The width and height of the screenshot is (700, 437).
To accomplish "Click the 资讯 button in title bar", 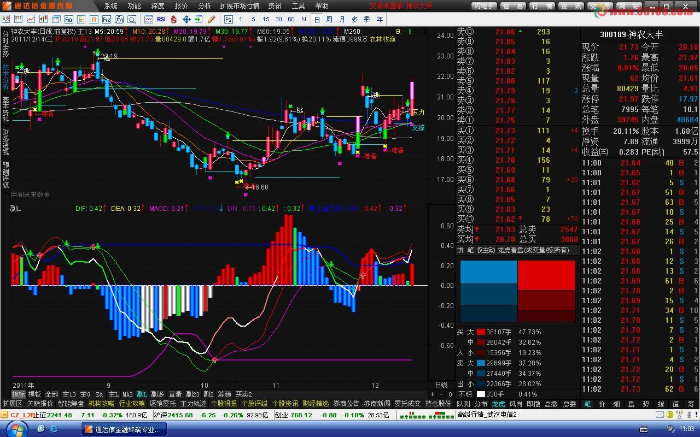I will tap(570, 6).
